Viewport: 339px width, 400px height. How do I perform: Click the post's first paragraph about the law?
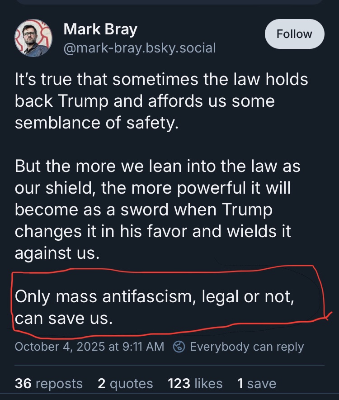click(x=161, y=101)
